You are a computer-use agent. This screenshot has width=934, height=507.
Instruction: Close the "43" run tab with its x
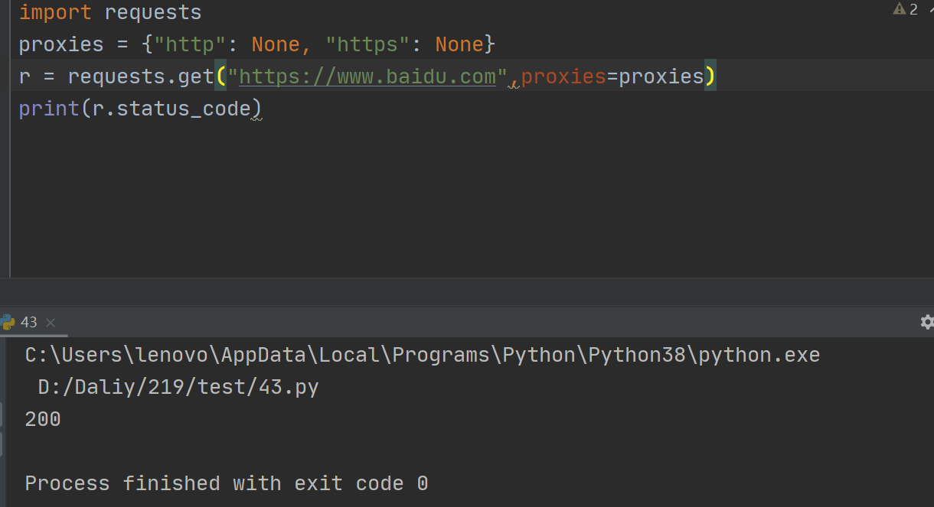pos(51,323)
